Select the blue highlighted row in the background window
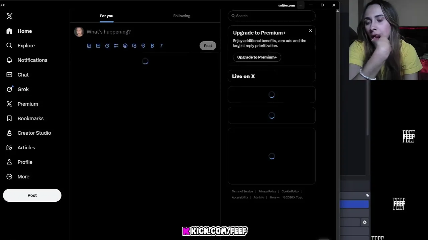Viewport: 428px width, 240px height. pyautogui.click(x=354, y=204)
